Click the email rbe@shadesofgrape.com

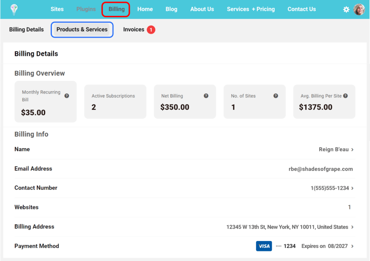321,169
